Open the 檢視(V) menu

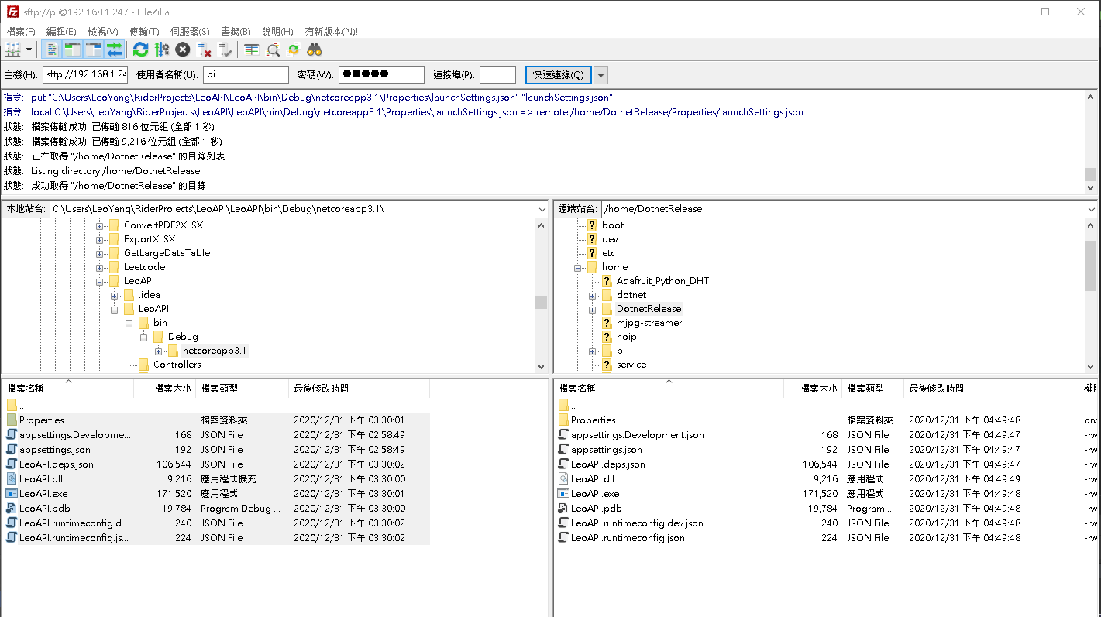coord(102,31)
